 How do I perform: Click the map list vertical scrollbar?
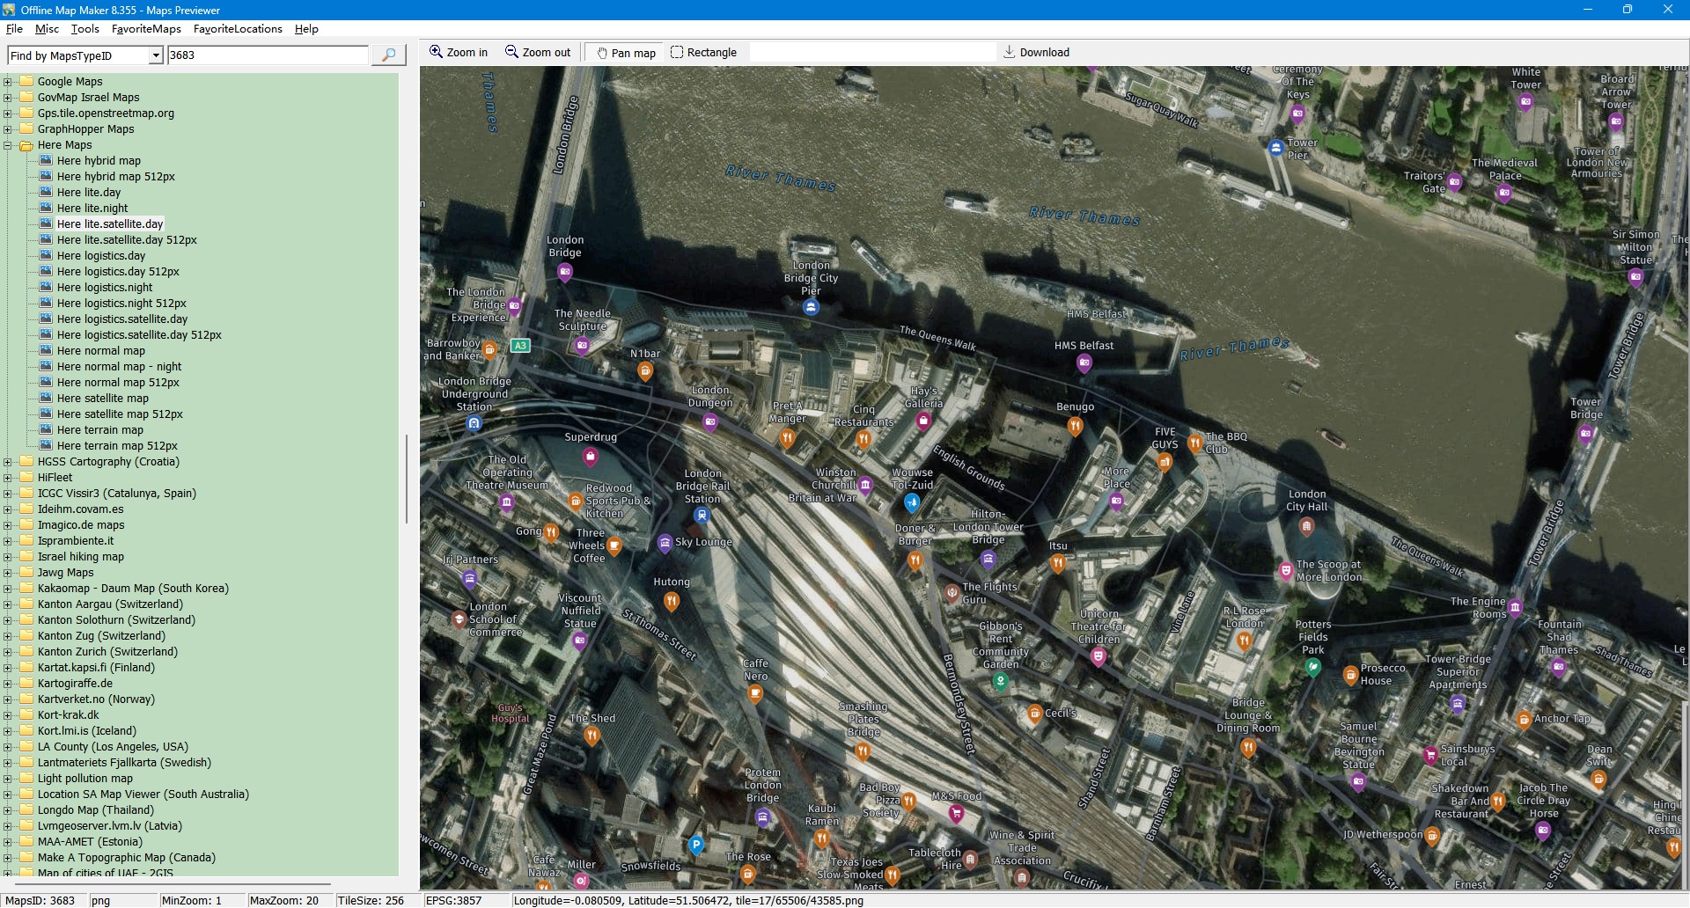[x=406, y=480]
